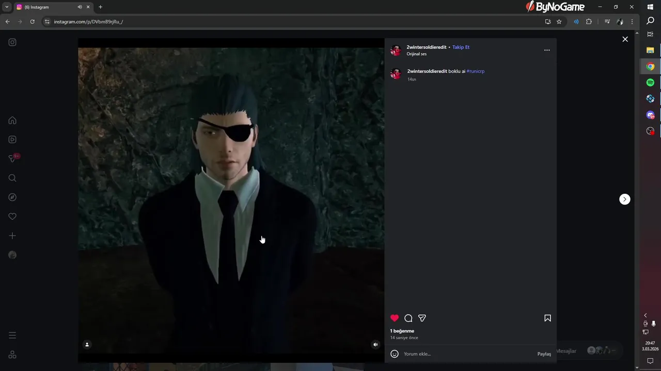Play or pause the post video

(x=231, y=200)
